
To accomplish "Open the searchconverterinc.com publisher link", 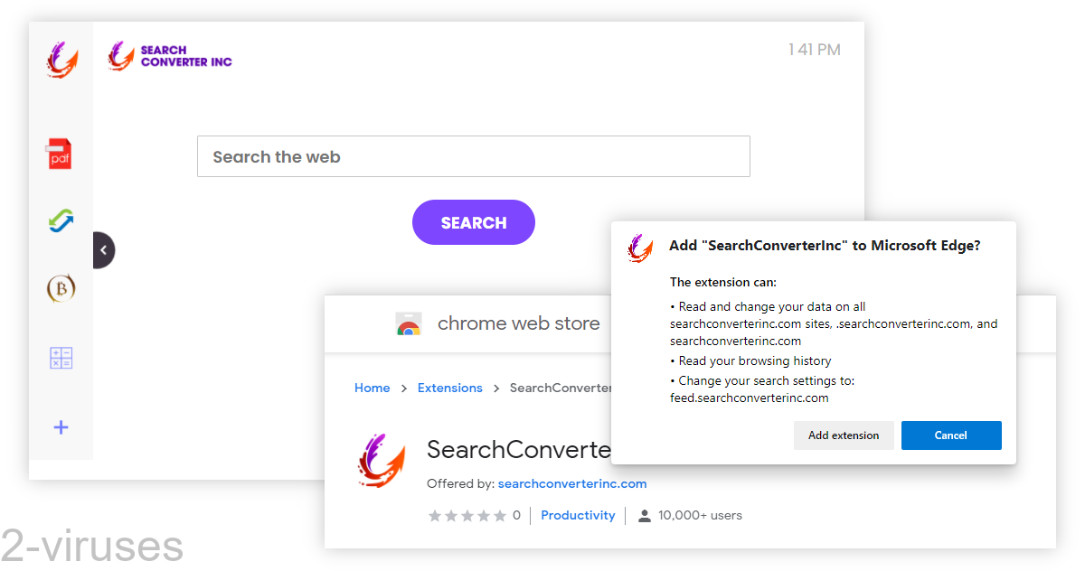I will [x=571, y=483].
